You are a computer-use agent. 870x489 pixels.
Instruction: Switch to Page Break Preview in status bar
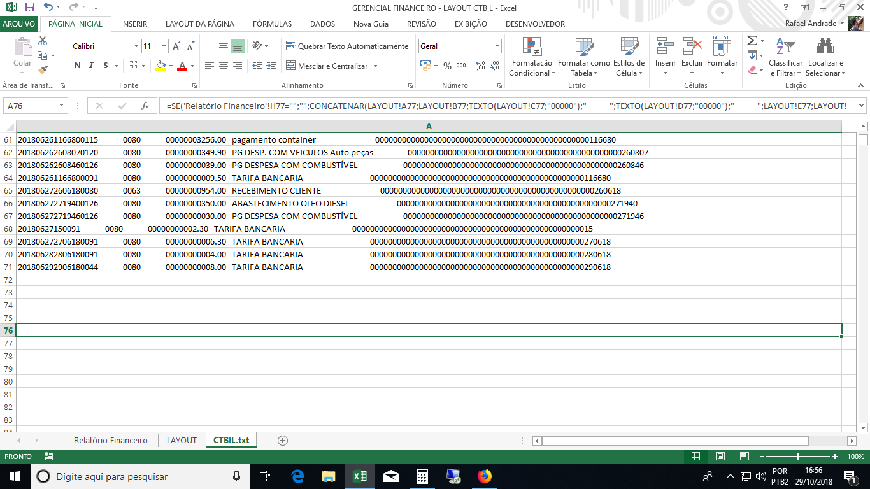(745, 457)
